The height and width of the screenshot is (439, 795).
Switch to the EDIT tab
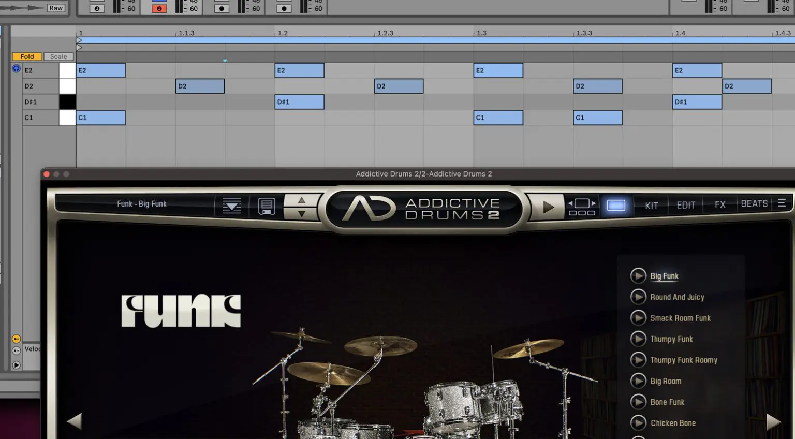coord(685,204)
